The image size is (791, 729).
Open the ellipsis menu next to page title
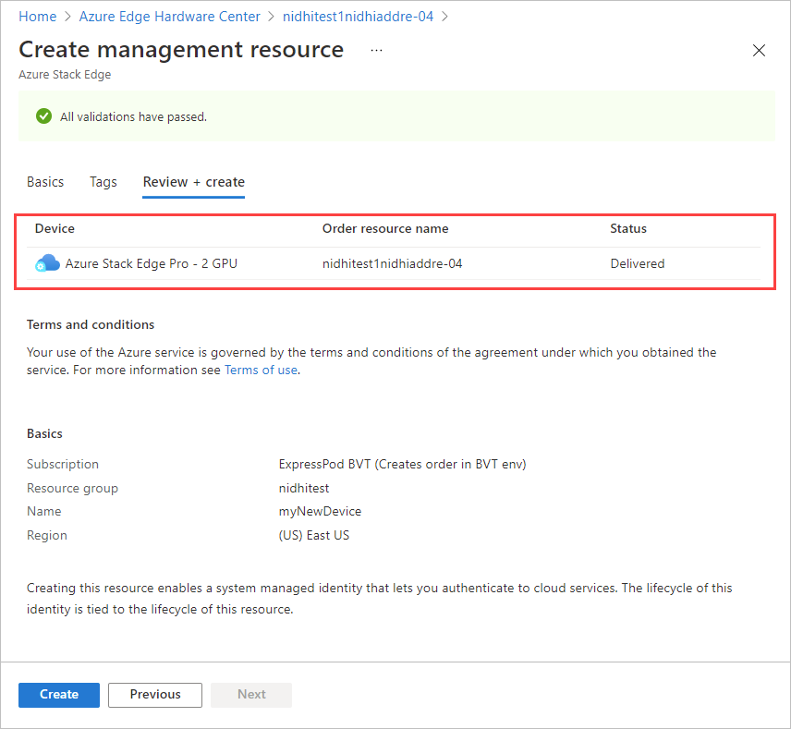point(376,51)
